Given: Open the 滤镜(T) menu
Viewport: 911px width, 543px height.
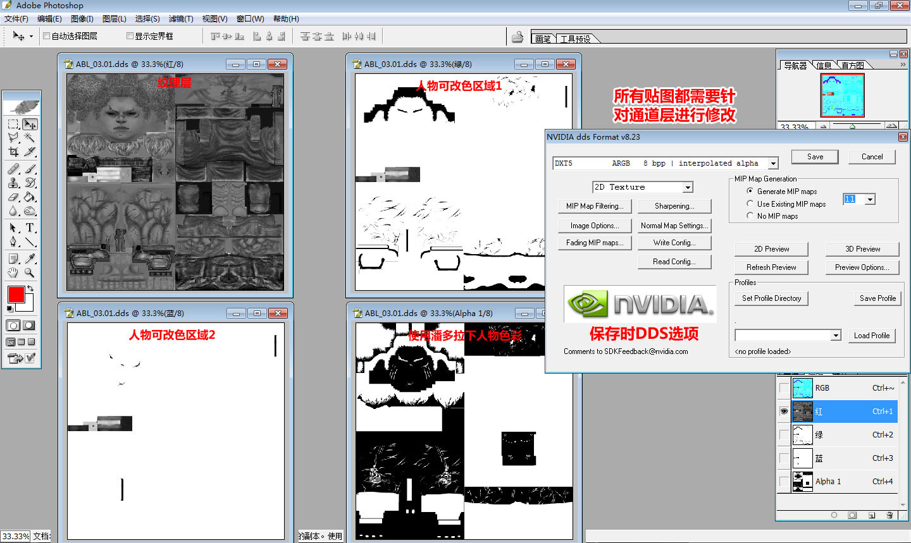Looking at the screenshot, I should pyautogui.click(x=181, y=19).
